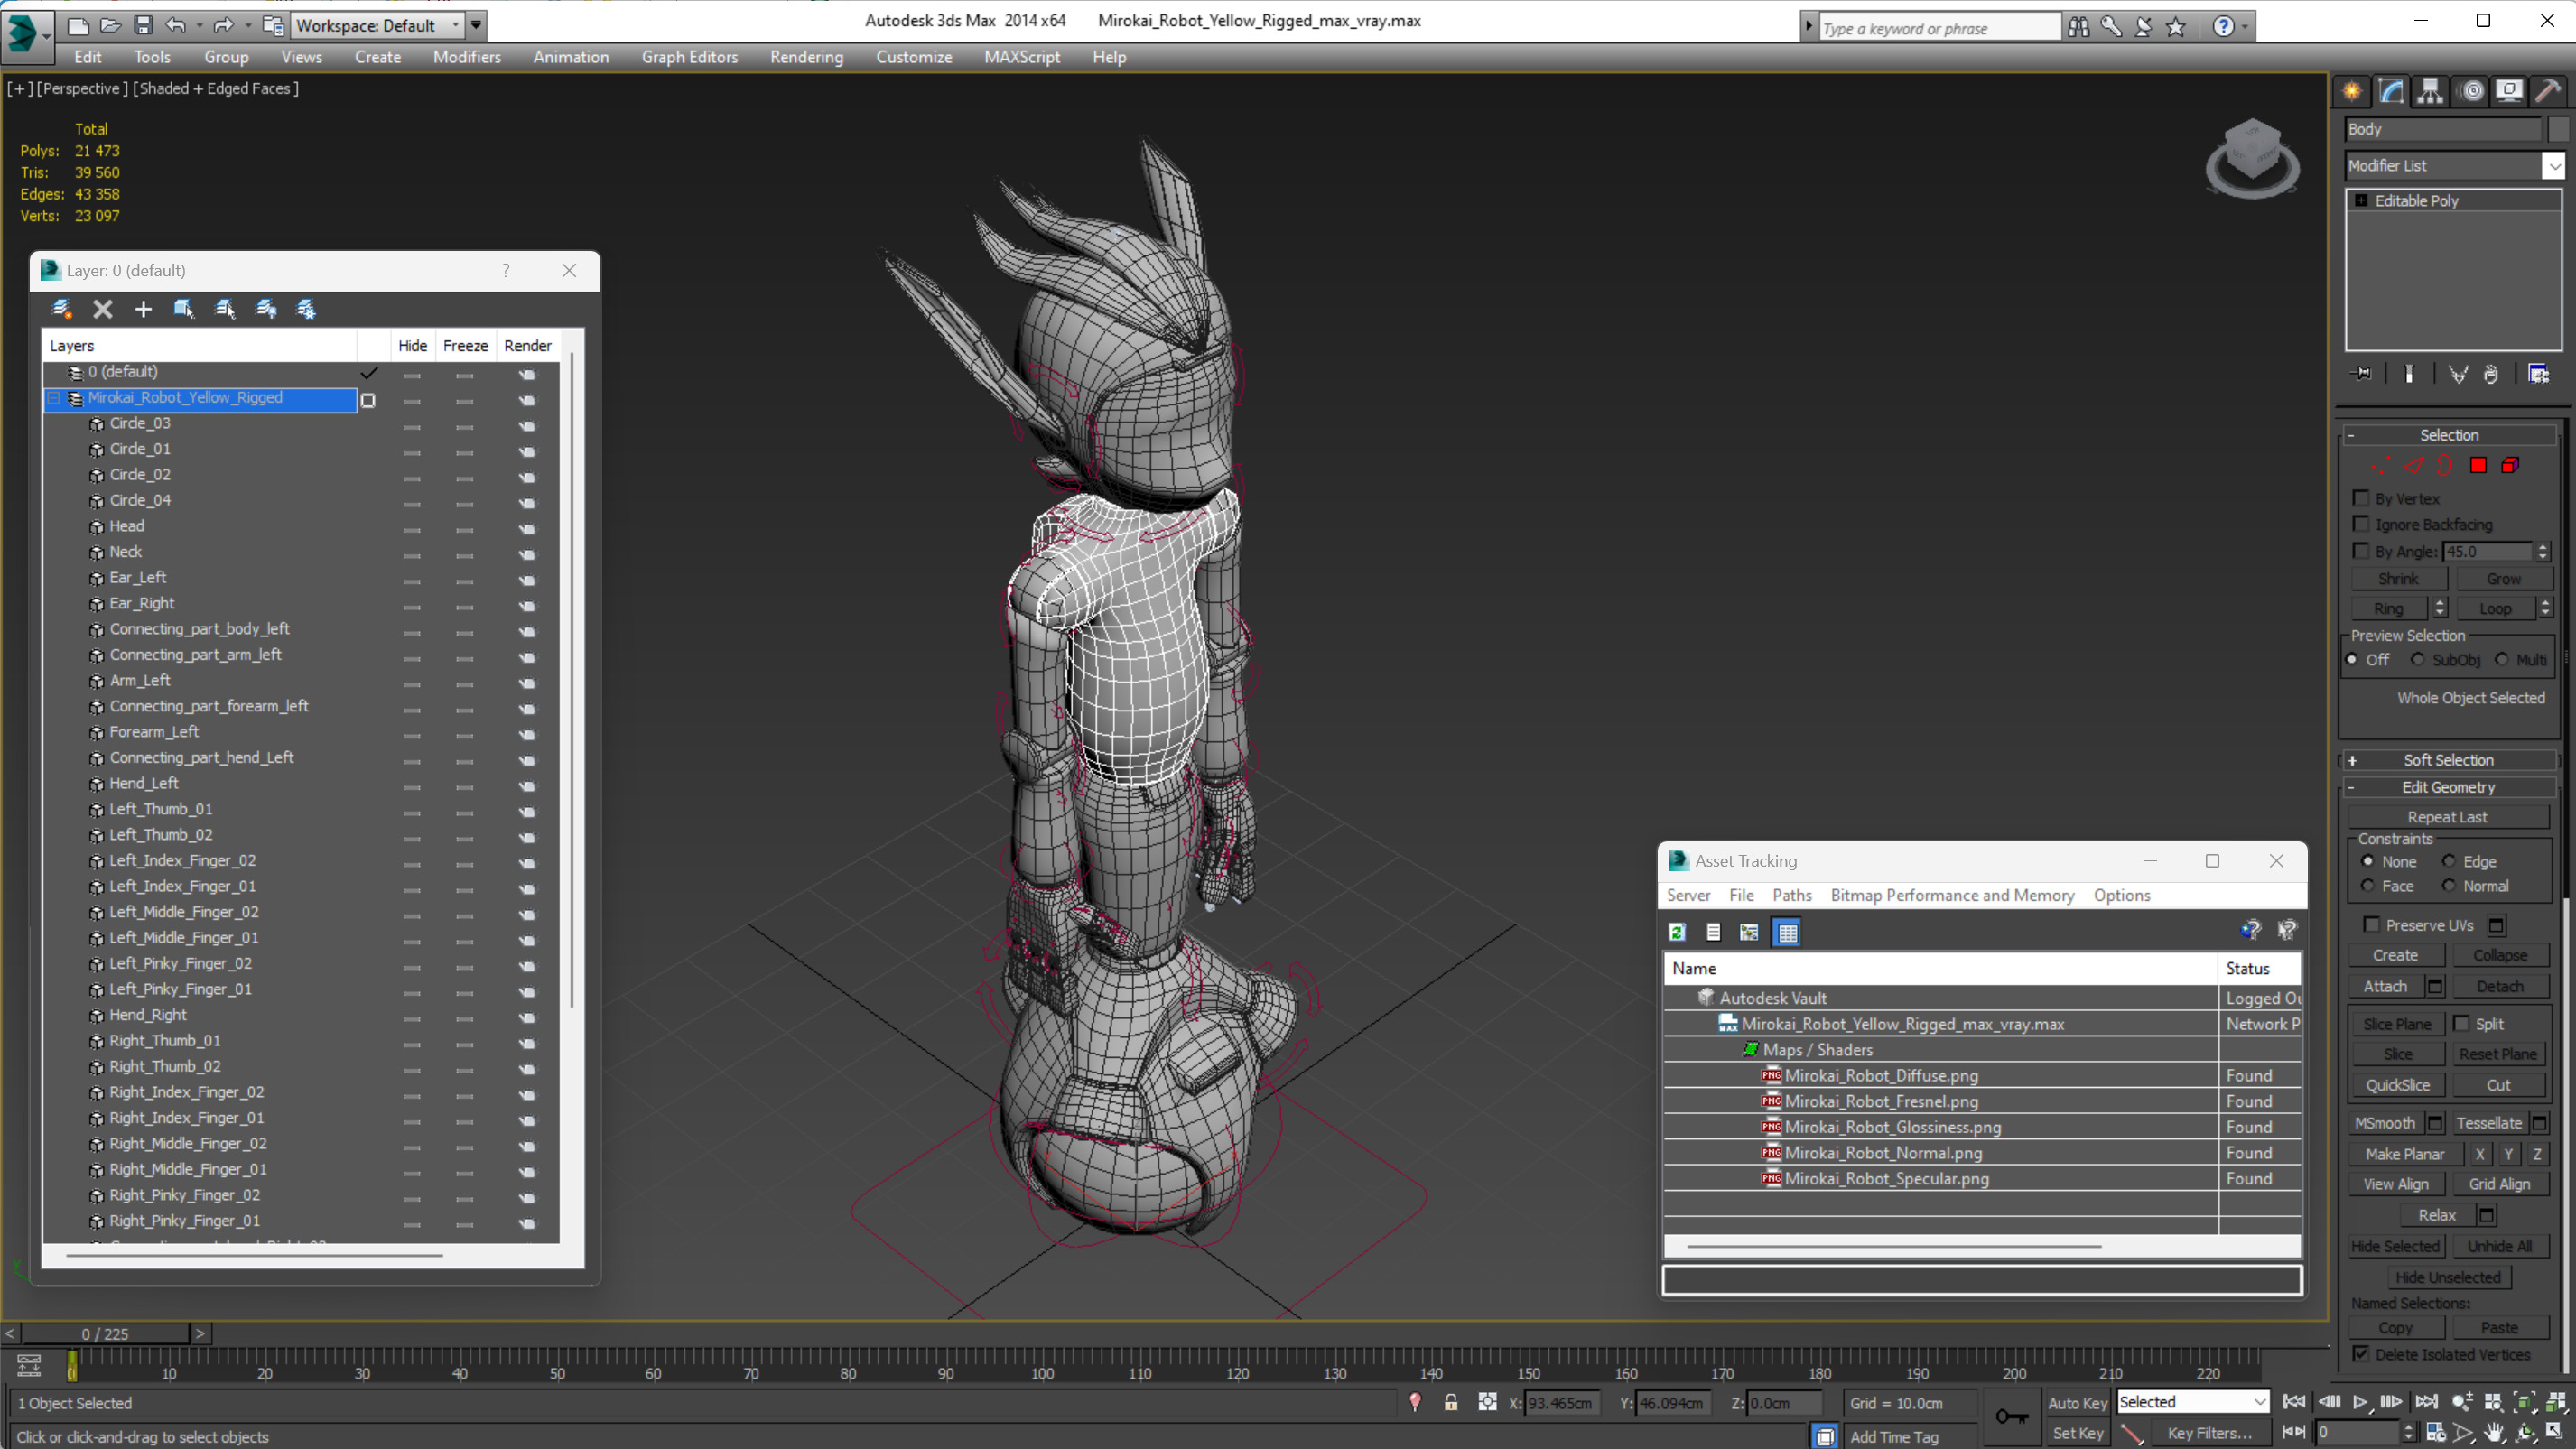Open Key Filters dialog
This screenshot has width=2576, height=1449.
[x=2209, y=1432]
